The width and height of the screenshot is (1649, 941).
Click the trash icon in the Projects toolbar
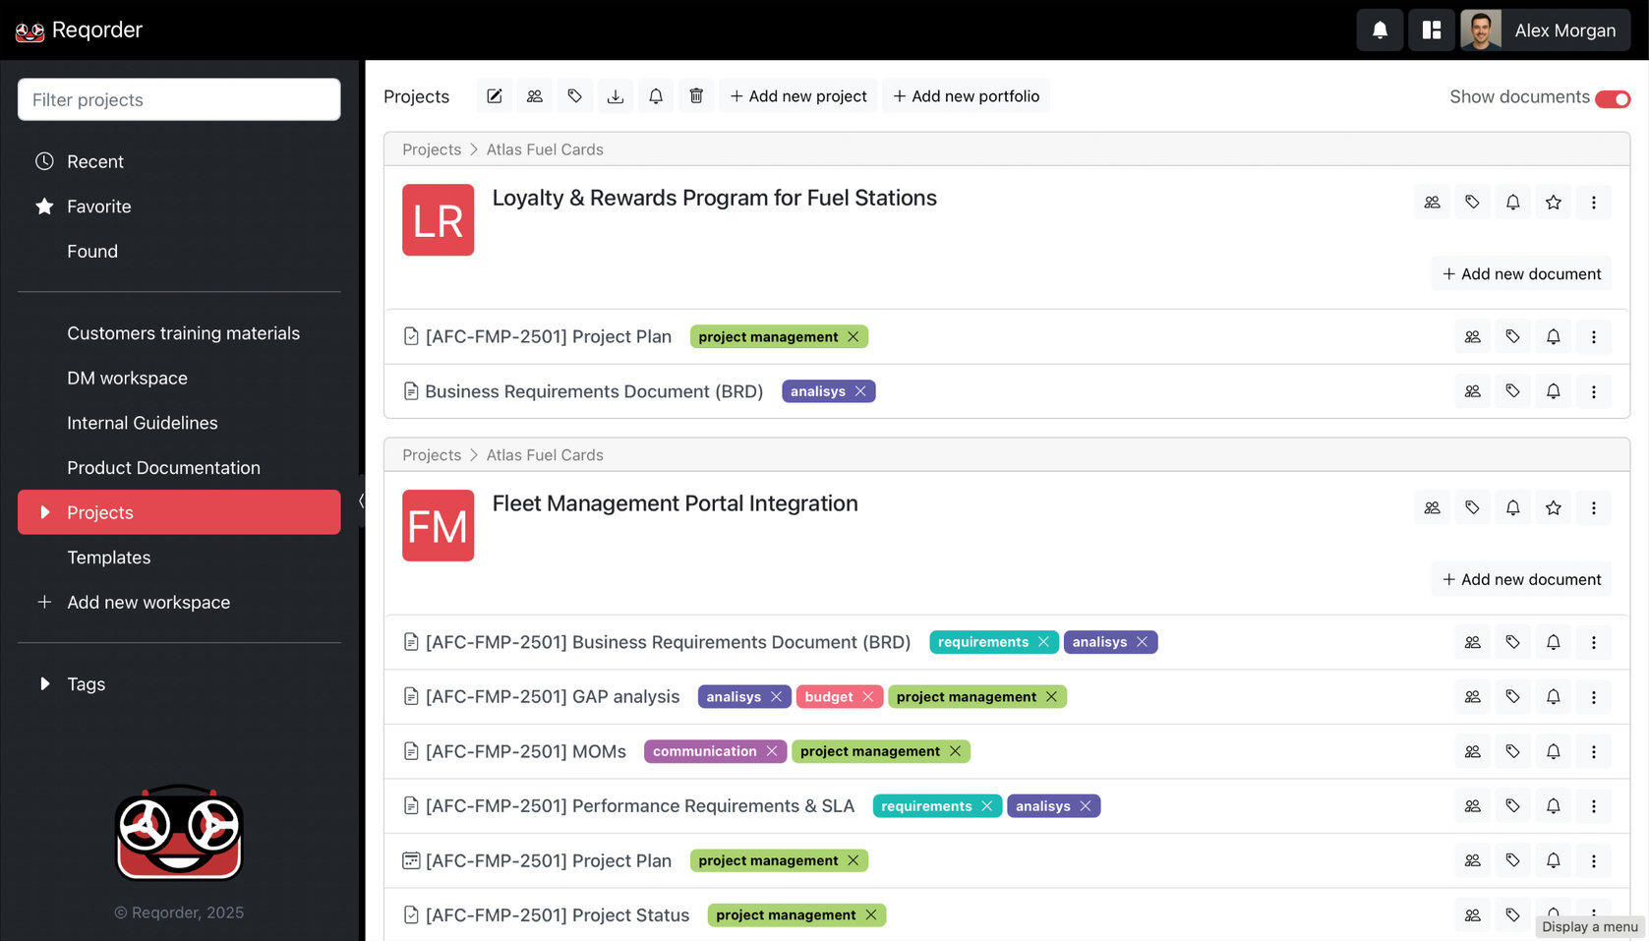tap(696, 96)
